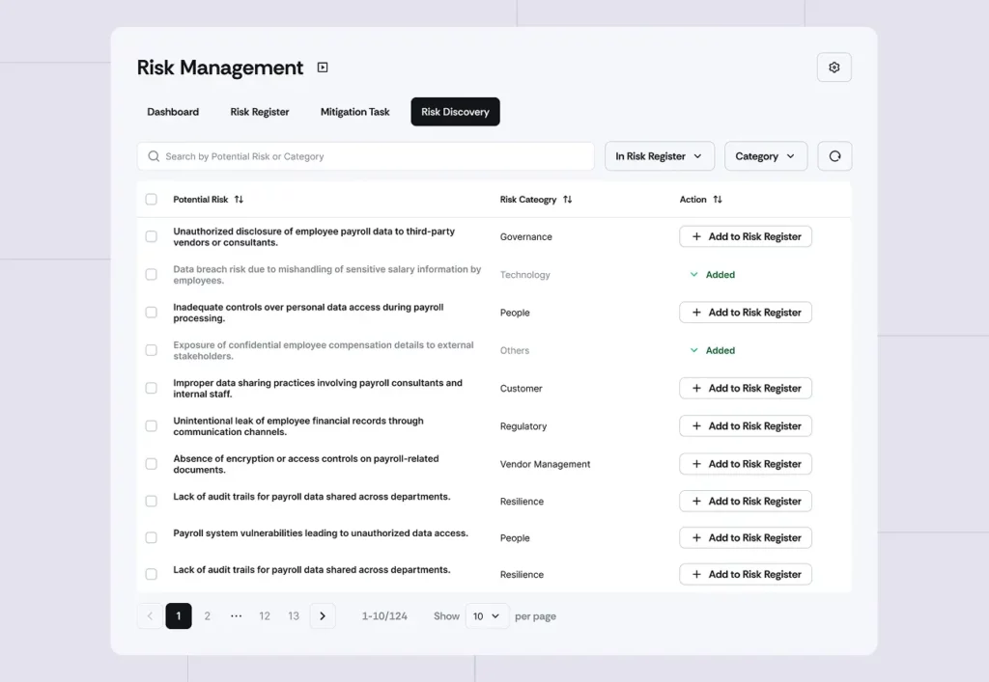This screenshot has height=682, width=989.
Task: Open the In Risk Register dropdown
Action: [659, 156]
